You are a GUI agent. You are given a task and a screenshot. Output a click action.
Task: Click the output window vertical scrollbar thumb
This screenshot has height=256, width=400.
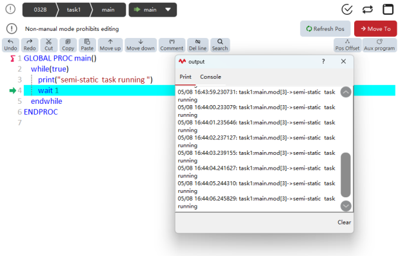[345, 175]
